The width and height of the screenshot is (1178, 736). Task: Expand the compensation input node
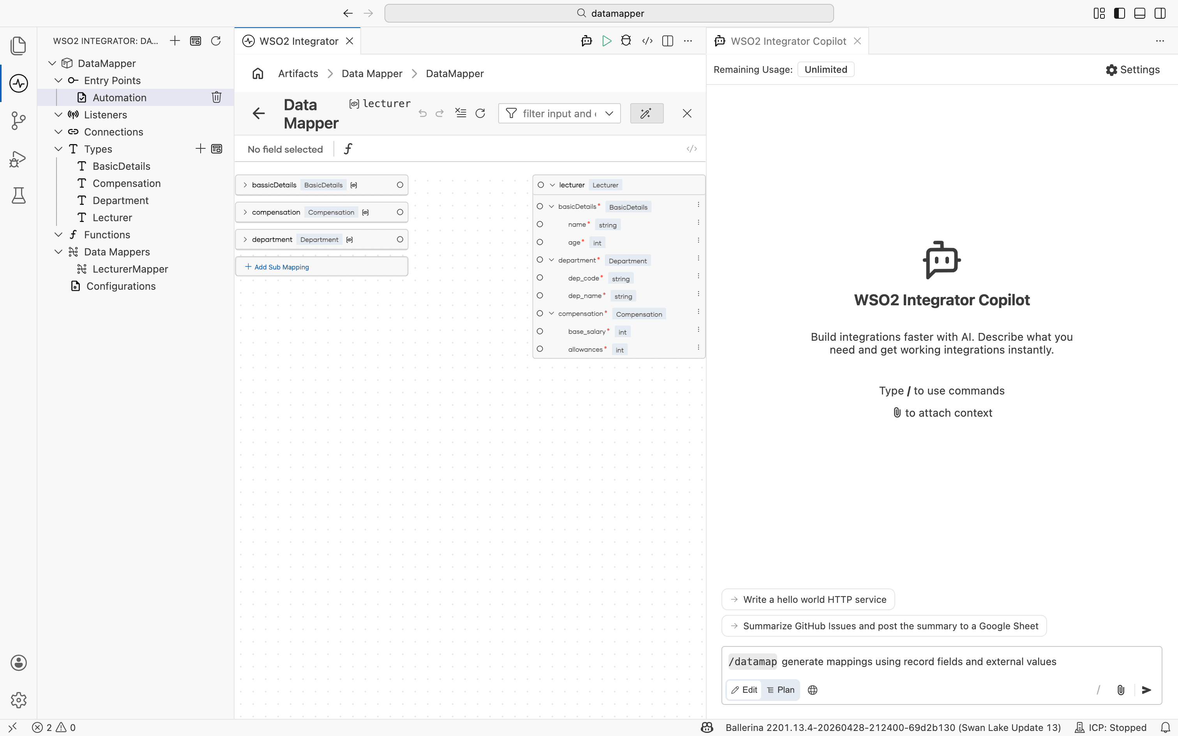[245, 212]
